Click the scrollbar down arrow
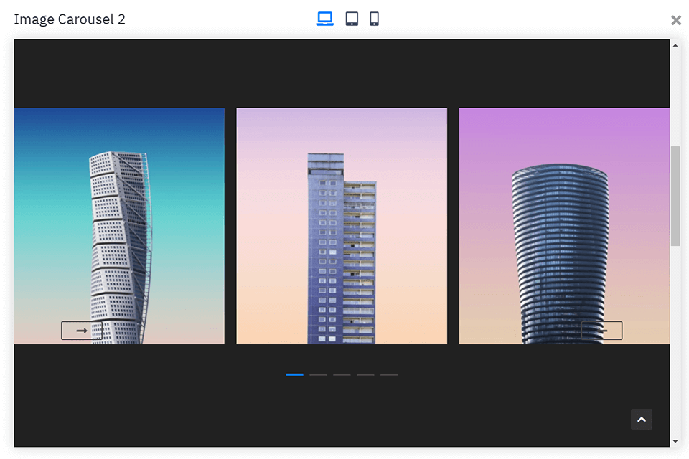 (675, 442)
